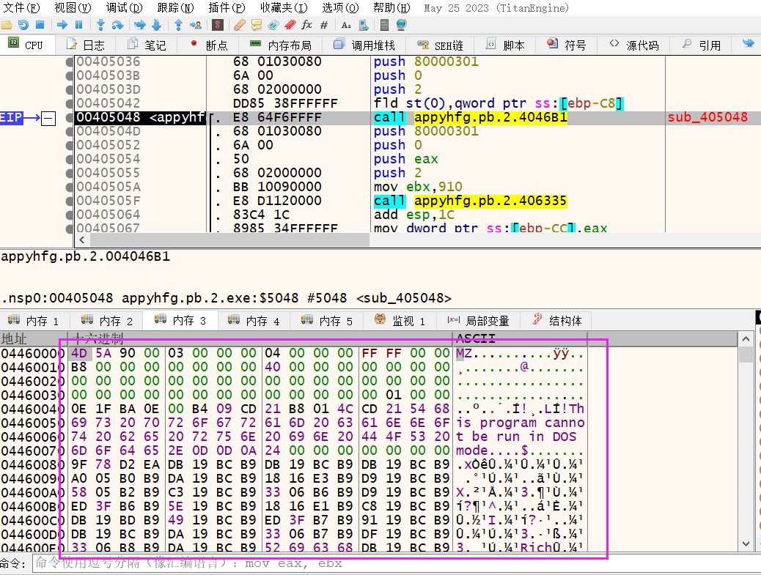Image resolution: width=761 pixels, height=575 pixels.
Task: Switch to the 断点 tab
Action: coord(209,45)
